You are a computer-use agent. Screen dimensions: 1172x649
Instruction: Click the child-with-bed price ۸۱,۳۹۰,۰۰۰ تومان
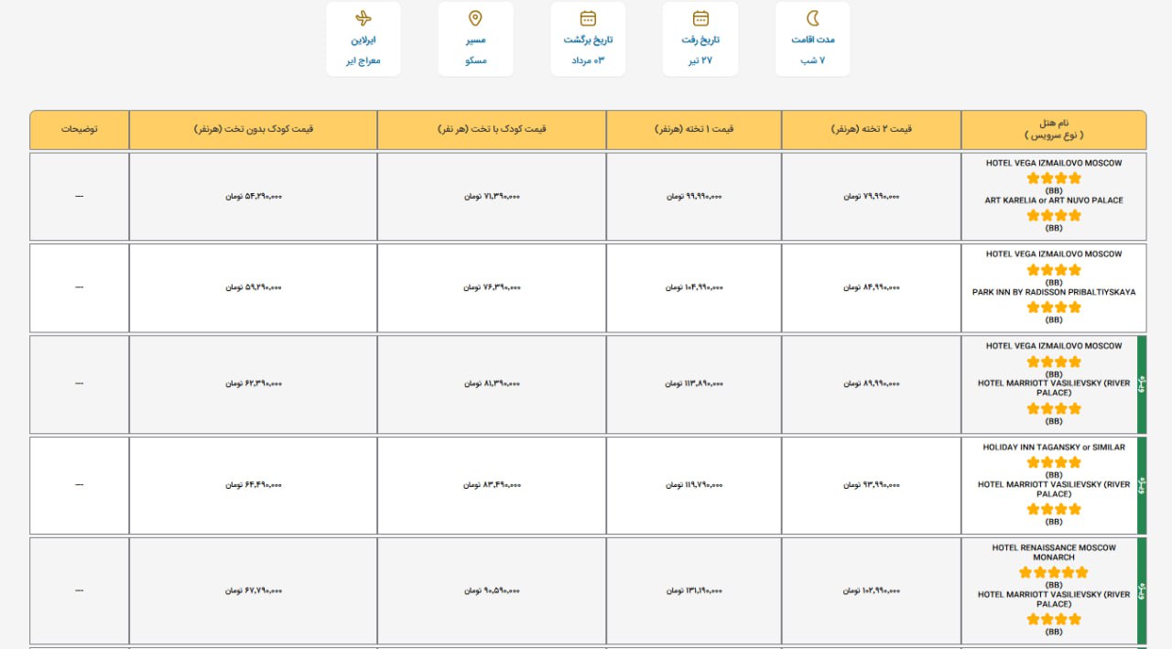(492, 384)
